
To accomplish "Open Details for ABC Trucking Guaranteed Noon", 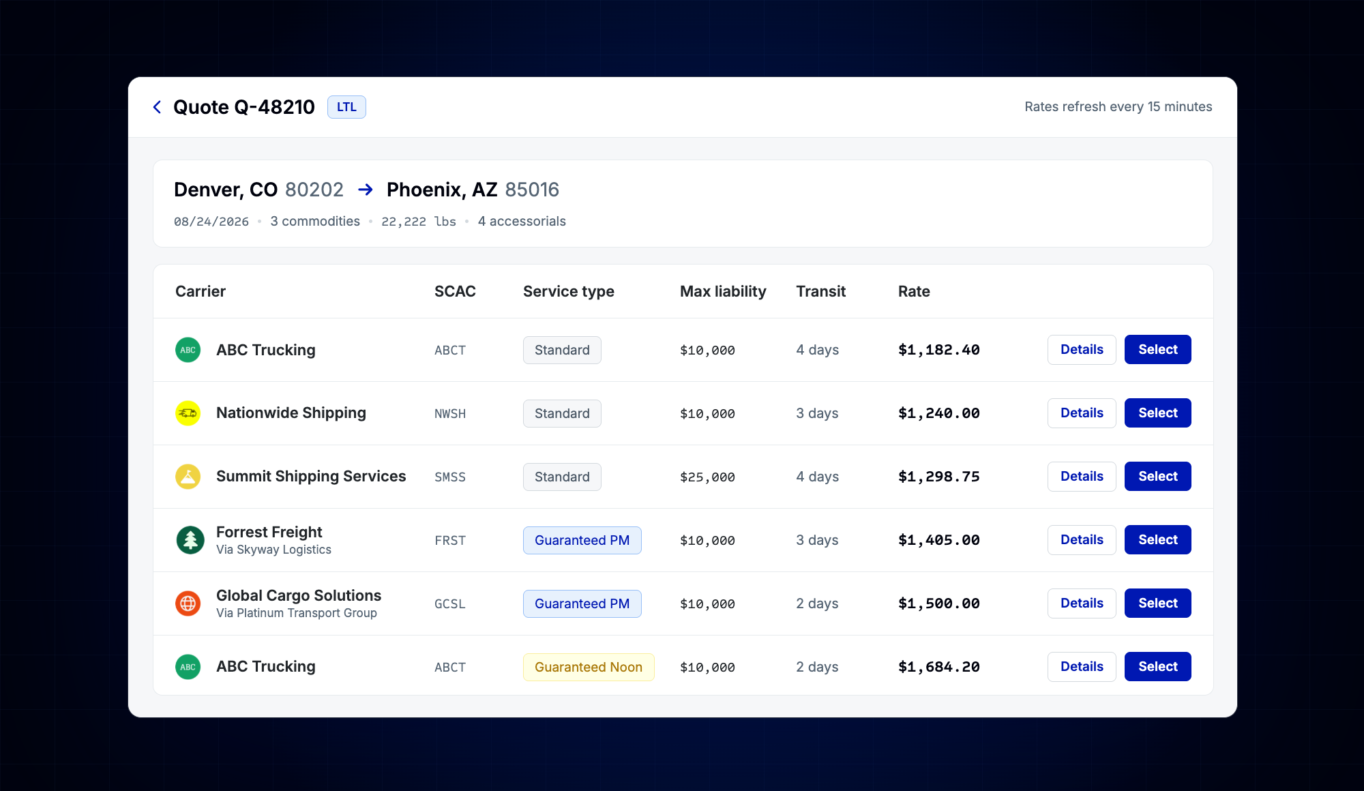I will coord(1082,667).
